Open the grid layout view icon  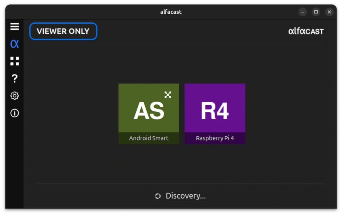pos(14,61)
